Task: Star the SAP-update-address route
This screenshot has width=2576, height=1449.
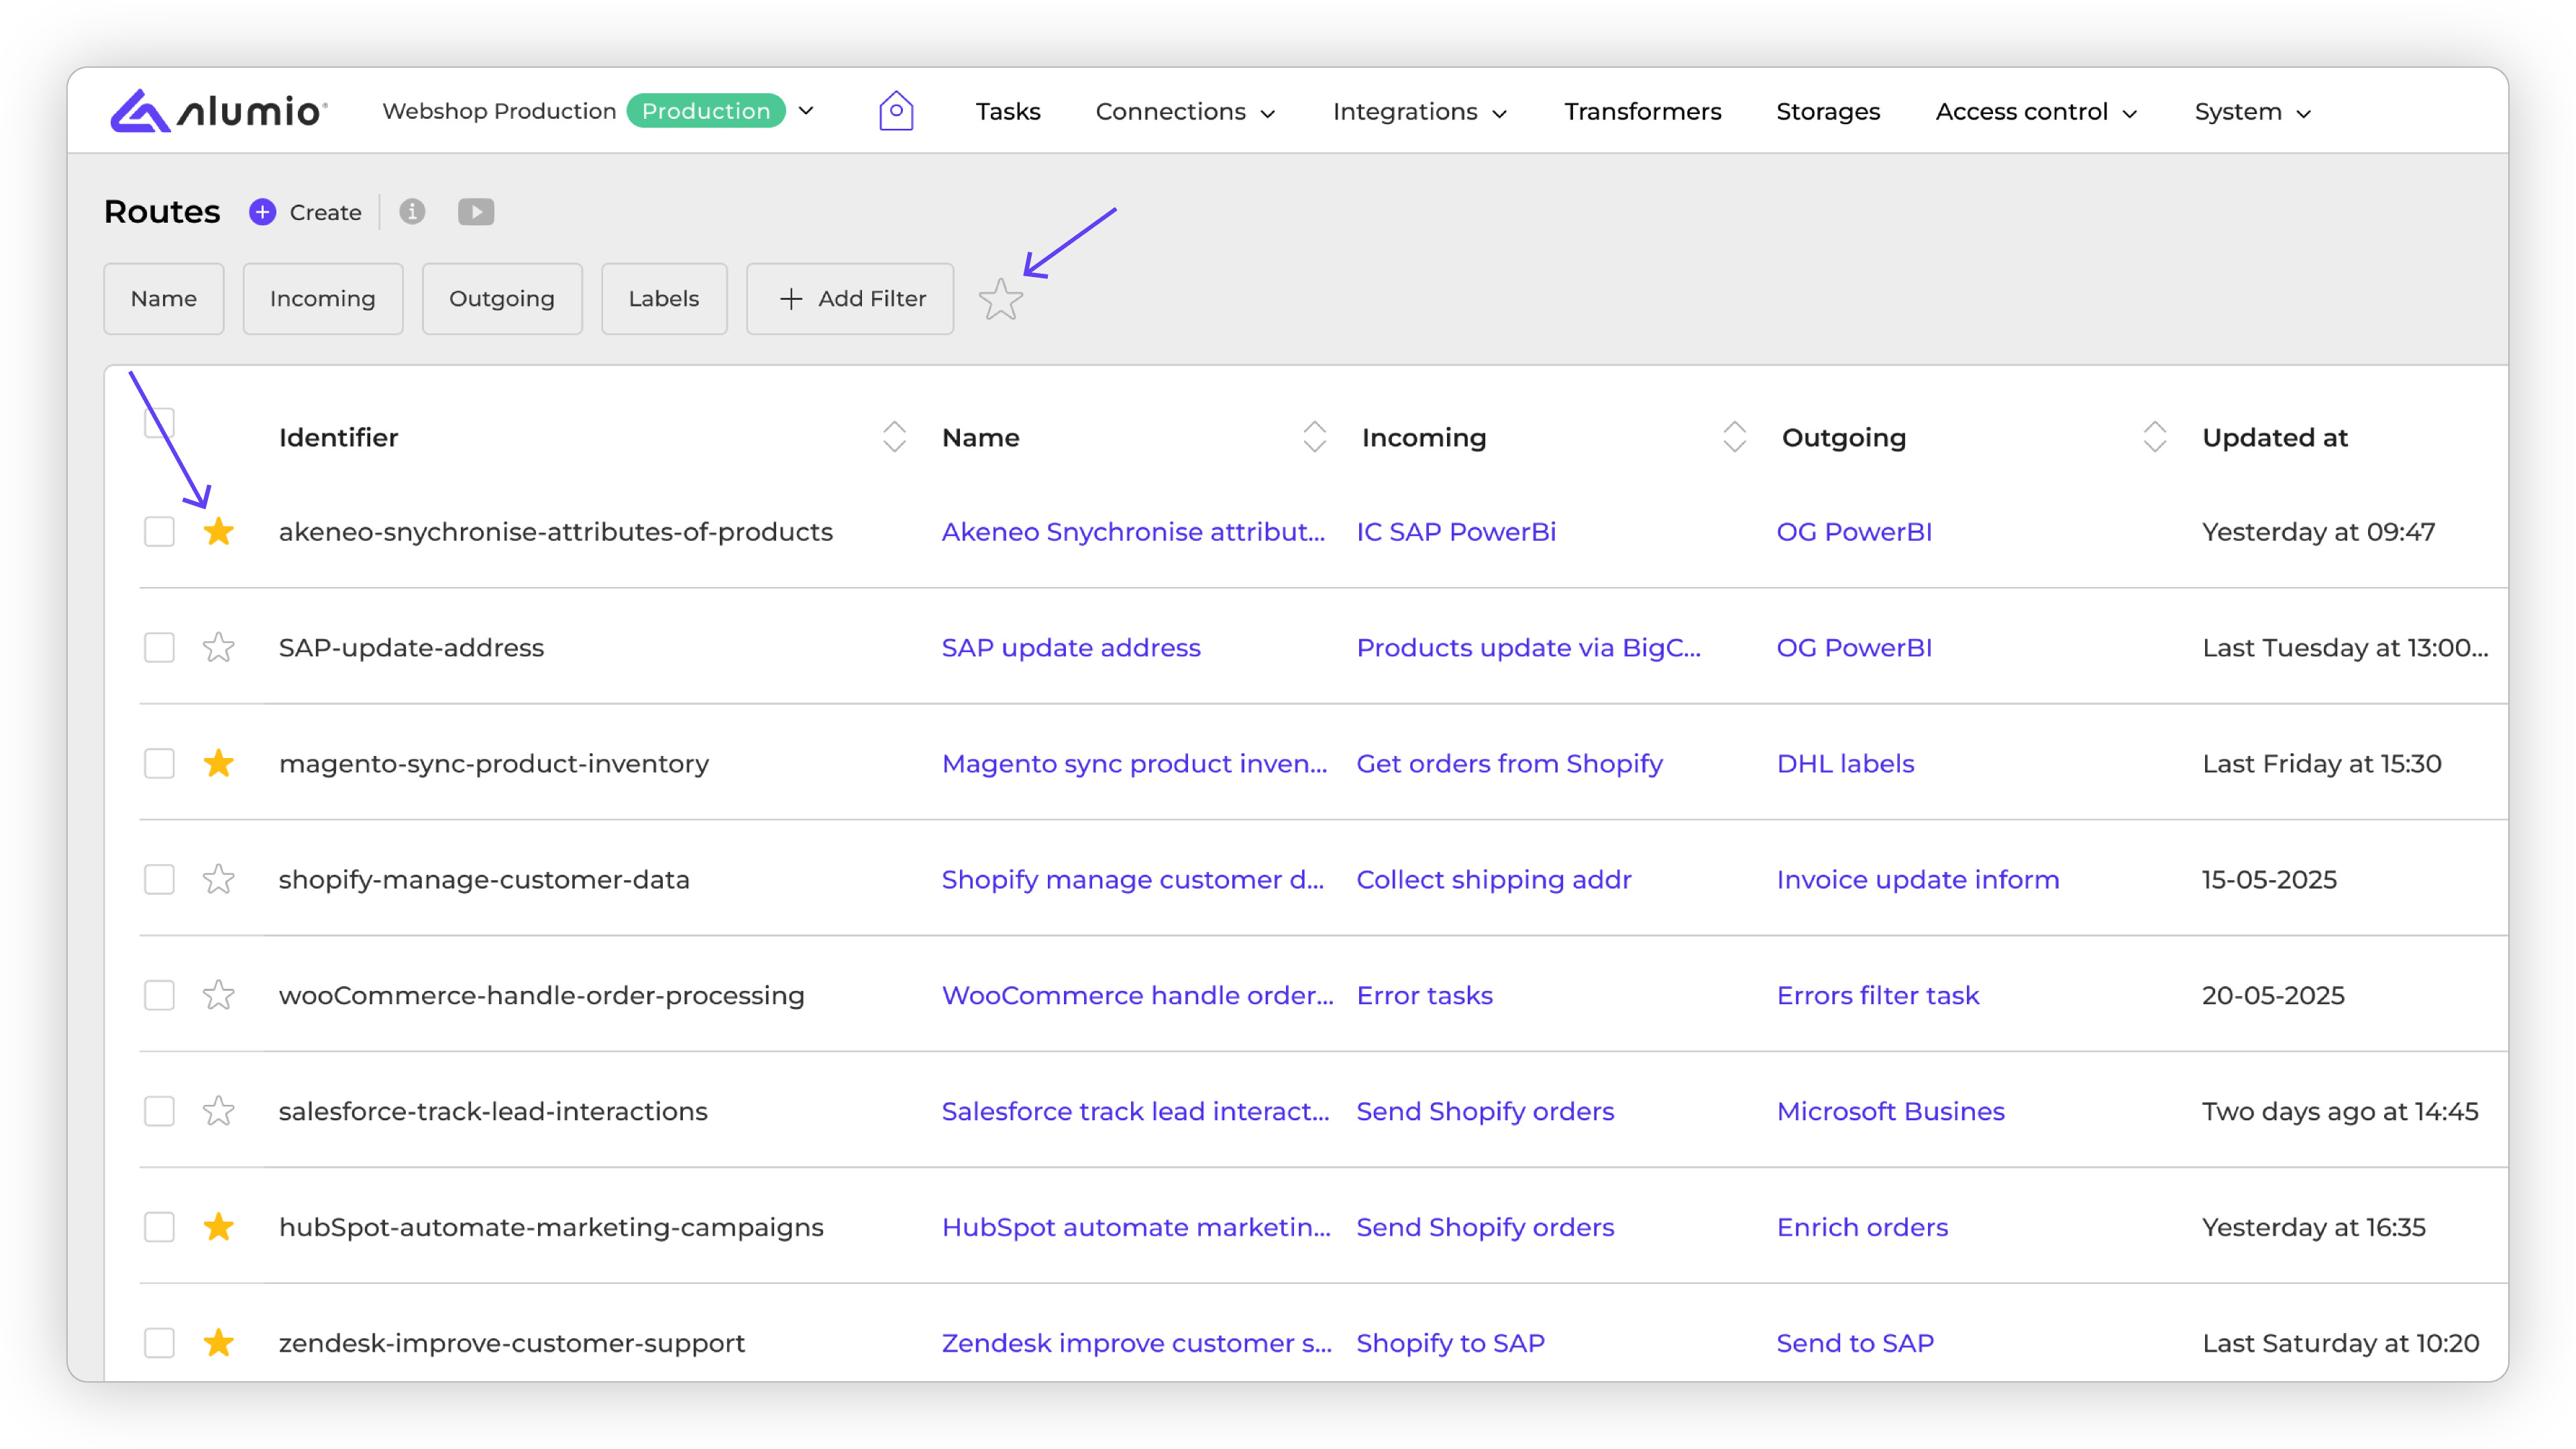Action: pyautogui.click(x=218, y=648)
